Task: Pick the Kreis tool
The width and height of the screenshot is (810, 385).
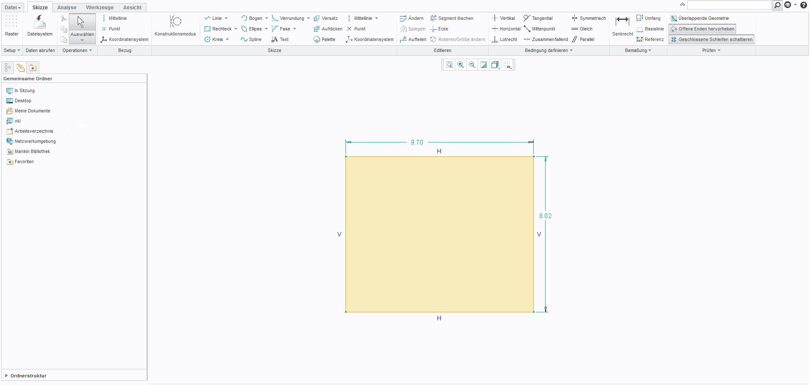Action: (214, 39)
